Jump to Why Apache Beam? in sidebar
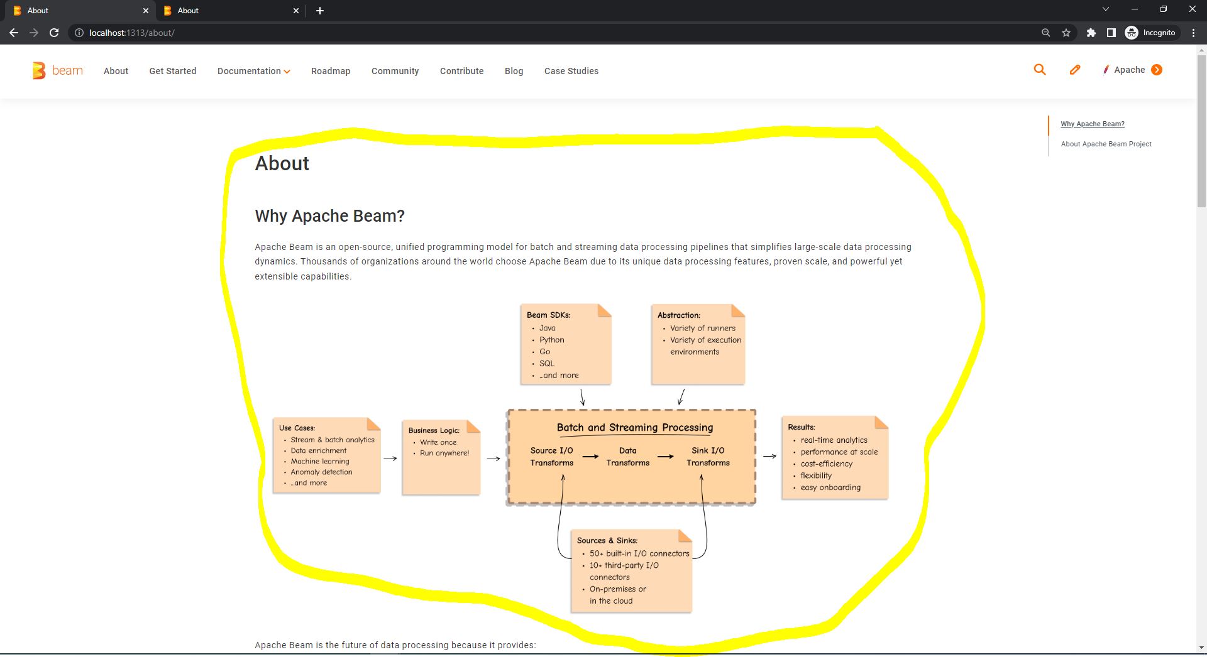This screenshot has width=1207, height=657. [x=1093, y=124]
